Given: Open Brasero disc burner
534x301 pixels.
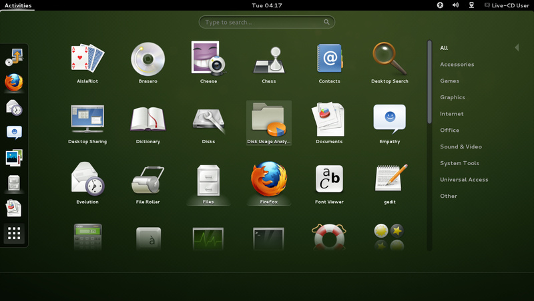Looking at the screenshot, I should pos(148,63).
